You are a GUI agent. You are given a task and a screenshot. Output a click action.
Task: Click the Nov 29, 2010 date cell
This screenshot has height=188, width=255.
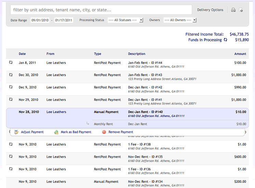(x=28, y=100)
